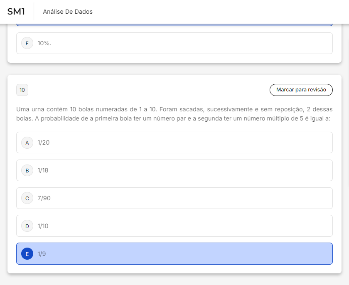The height and width of the screenshot is (285, 349).
Task: Choose answer text 1/9
Action: coord(42,254)
